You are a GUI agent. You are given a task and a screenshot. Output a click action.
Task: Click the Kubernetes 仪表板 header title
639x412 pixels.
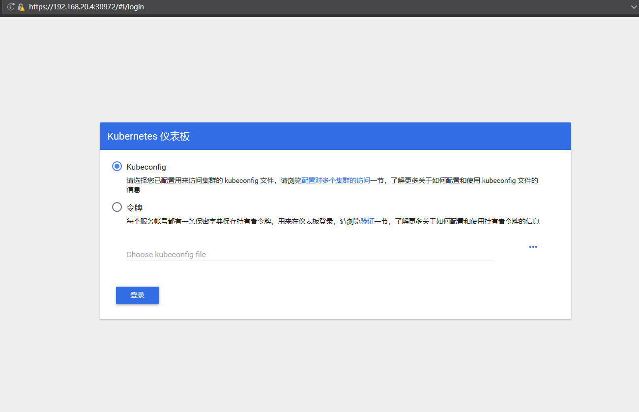point(149,136)
